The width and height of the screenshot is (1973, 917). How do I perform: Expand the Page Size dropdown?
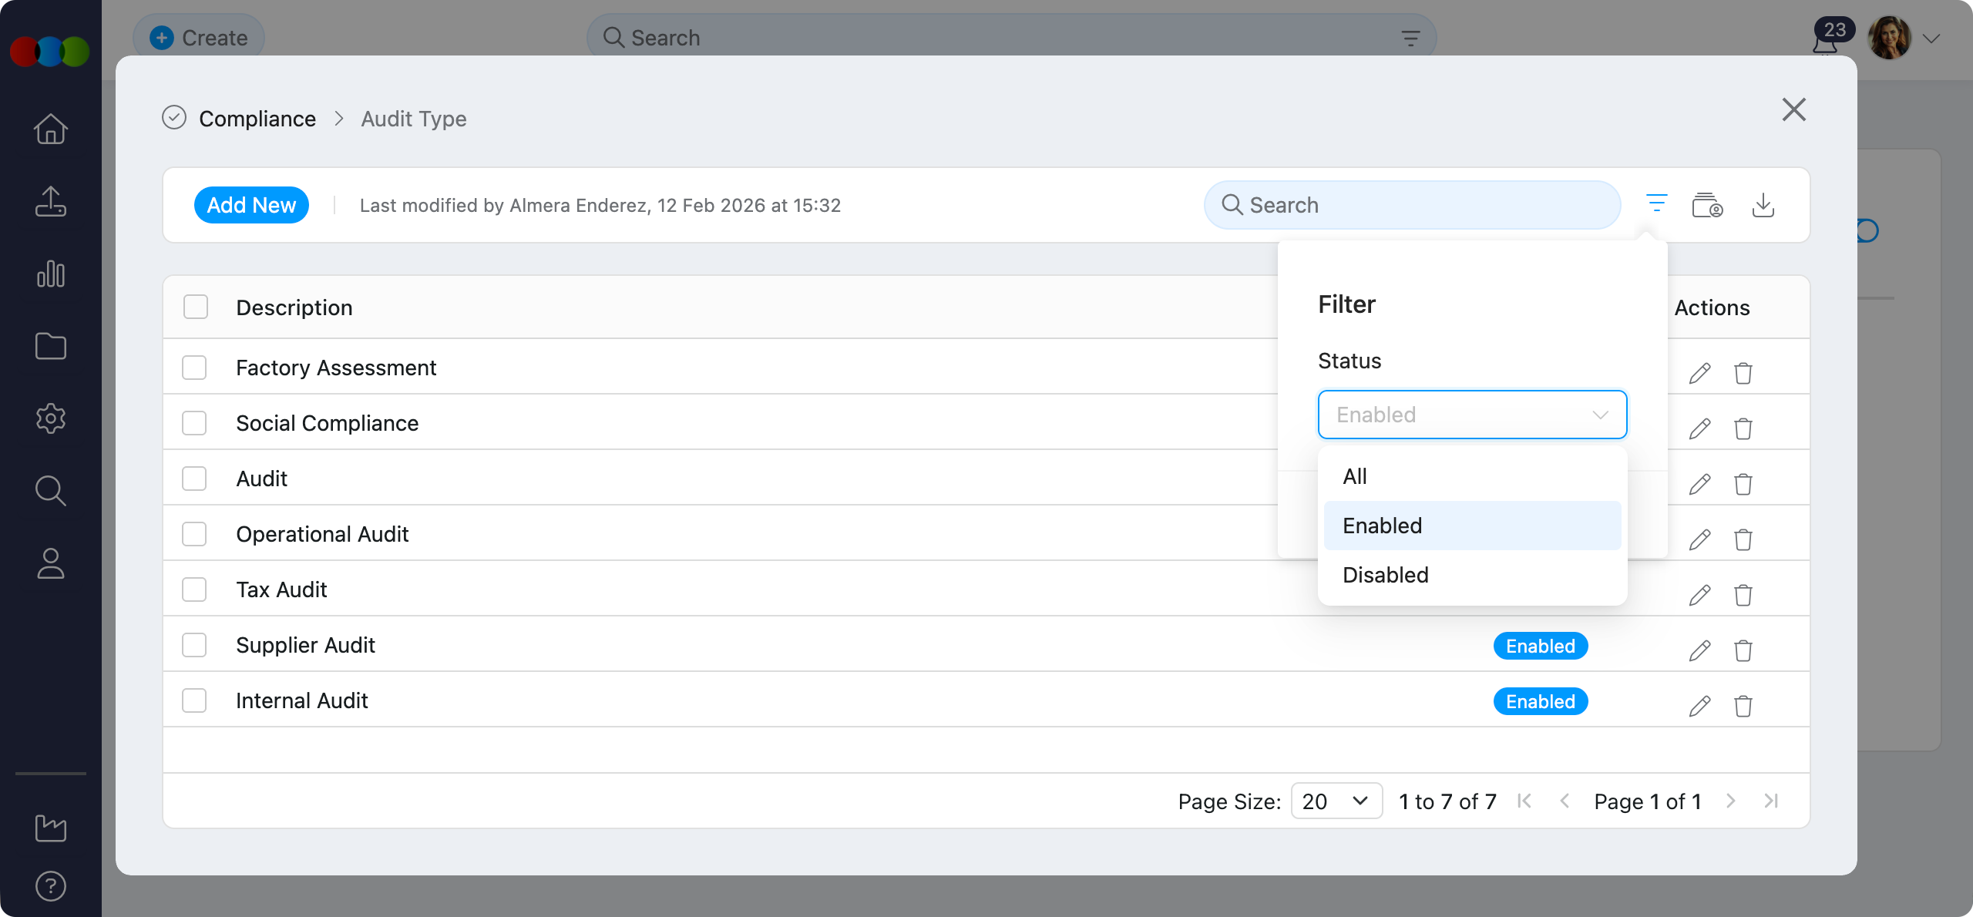pyautogui.click(x=1336, y=801)
